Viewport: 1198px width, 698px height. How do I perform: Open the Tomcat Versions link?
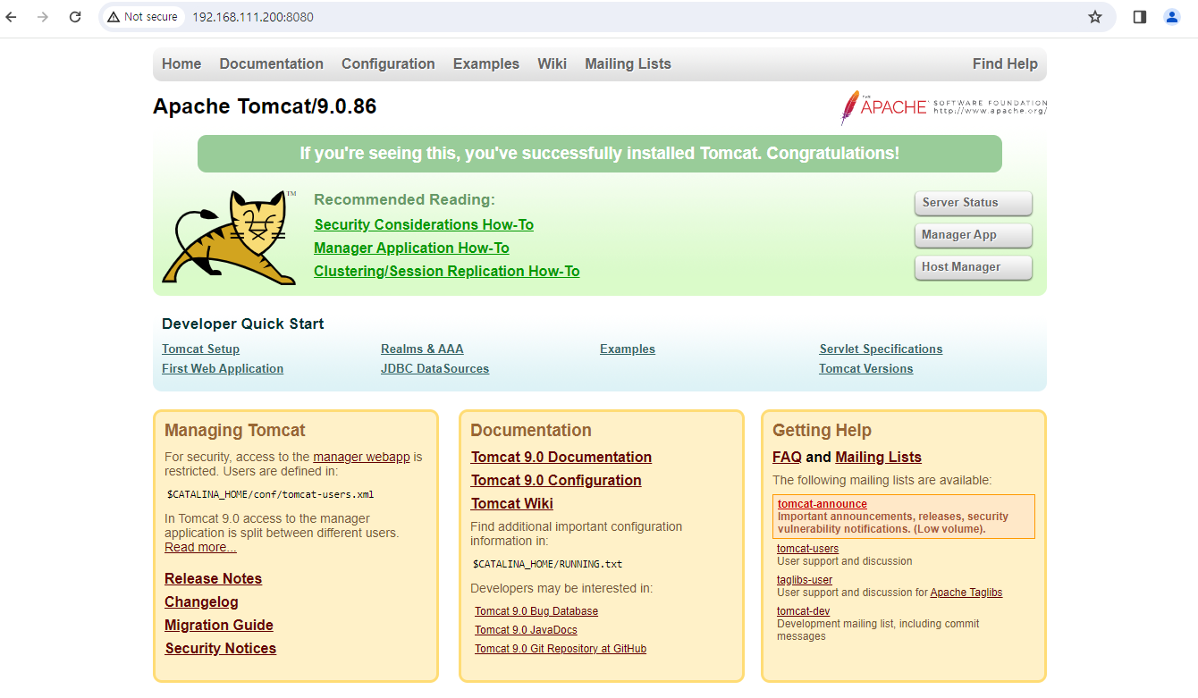pyautogui.click(x=866, y=369)
